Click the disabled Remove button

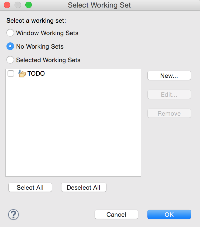tap(169, 113)
